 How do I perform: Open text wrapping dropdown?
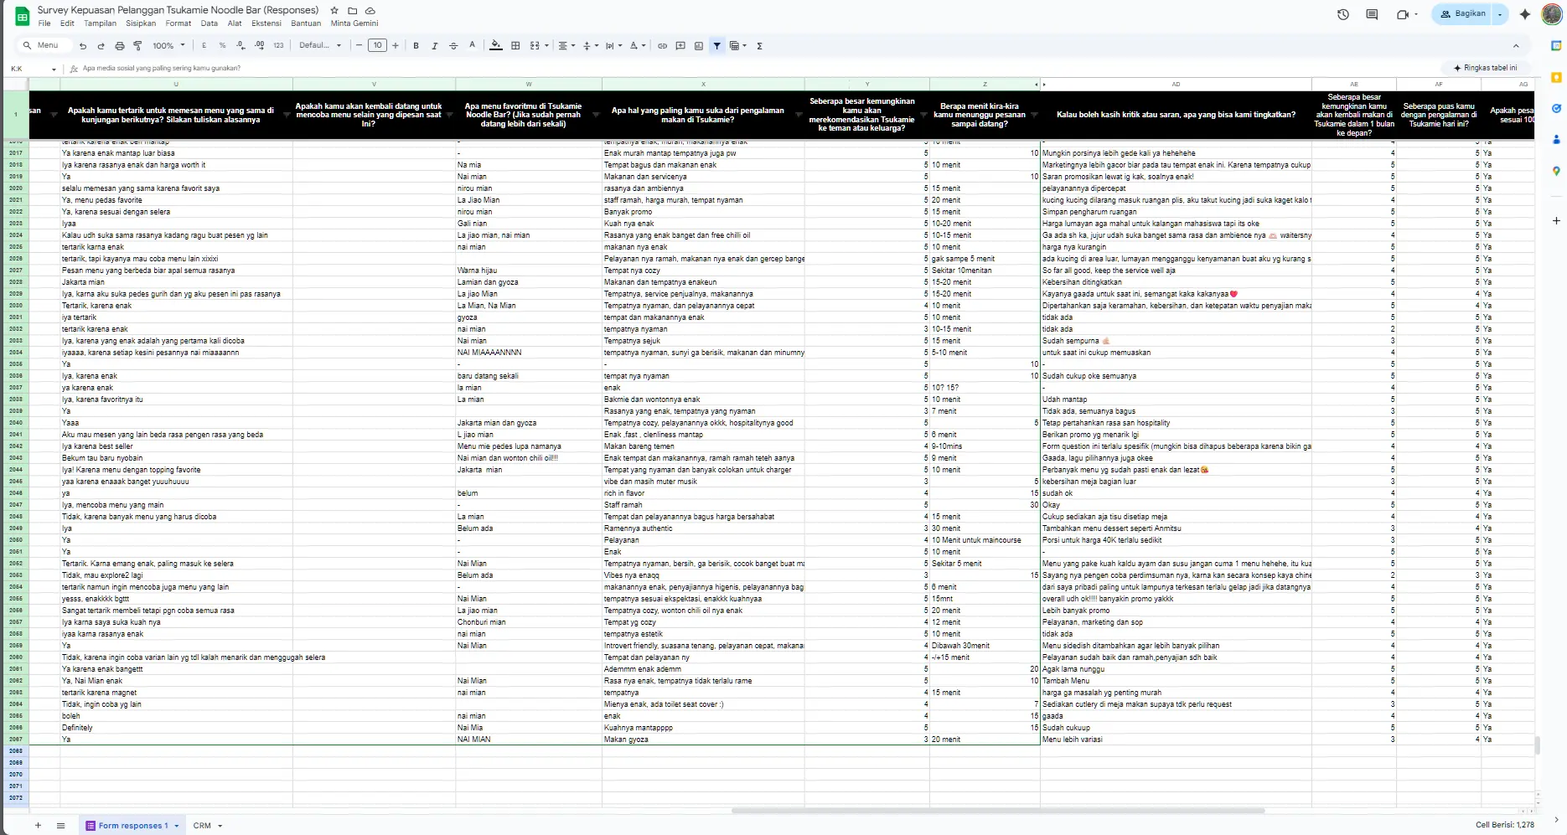coord(613,46)
